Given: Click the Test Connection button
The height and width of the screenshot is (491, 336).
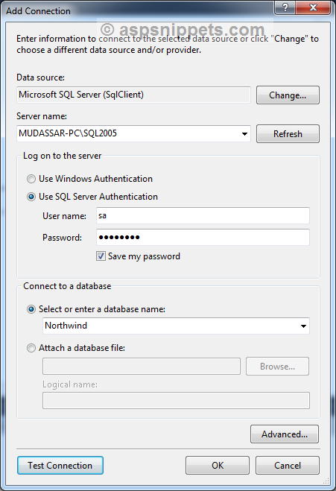Looking at the screenshot, I should (x=60, y=466).
